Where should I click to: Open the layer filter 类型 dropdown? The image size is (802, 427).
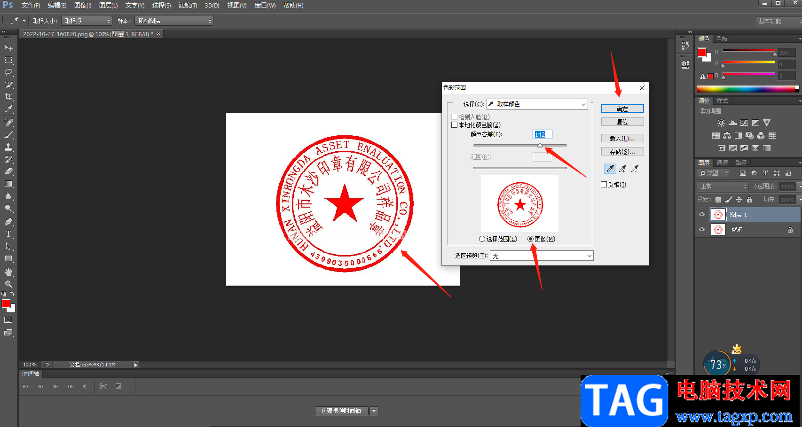click(714, 173)
